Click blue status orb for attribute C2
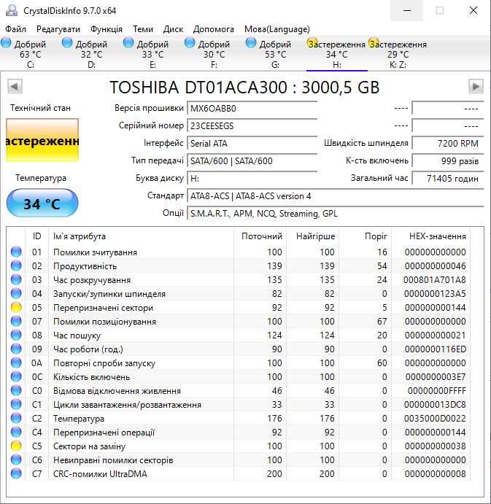The height and width of the screenshot is (504, 491). coord(16,418)
